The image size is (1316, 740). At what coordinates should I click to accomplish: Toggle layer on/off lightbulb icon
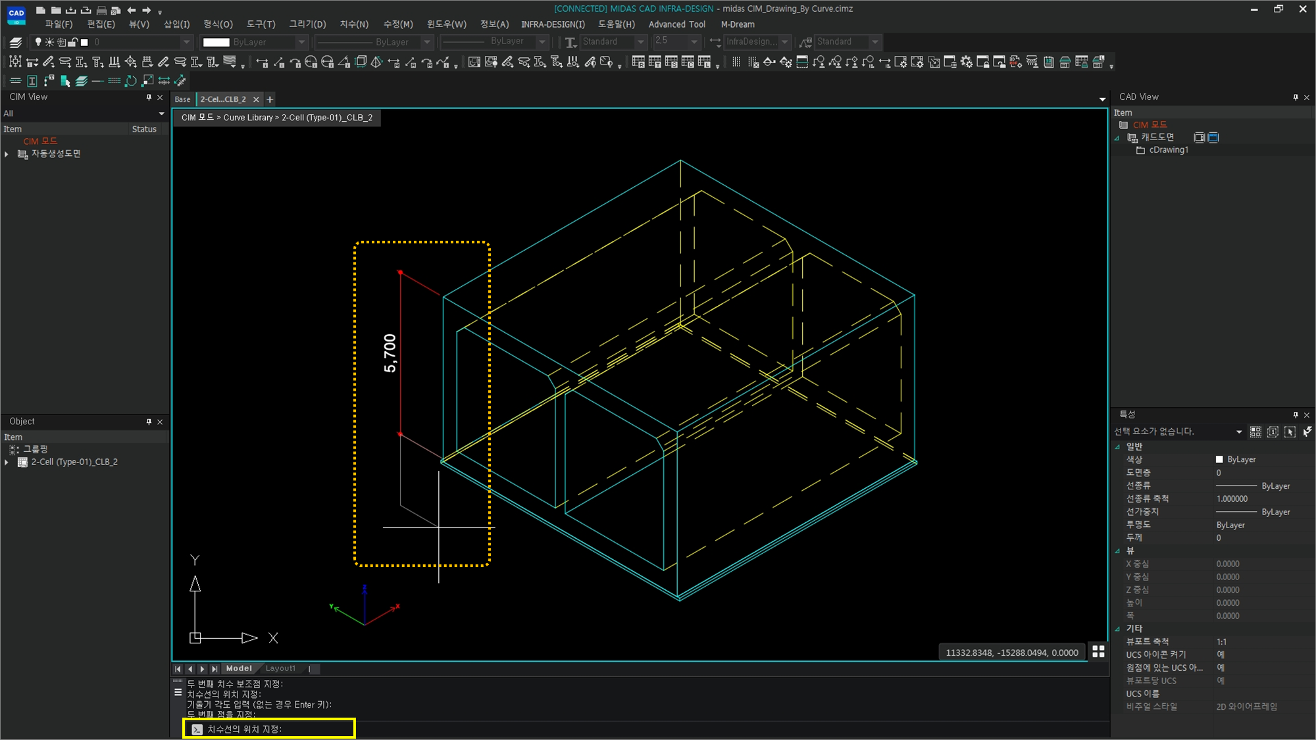[38, 42]
